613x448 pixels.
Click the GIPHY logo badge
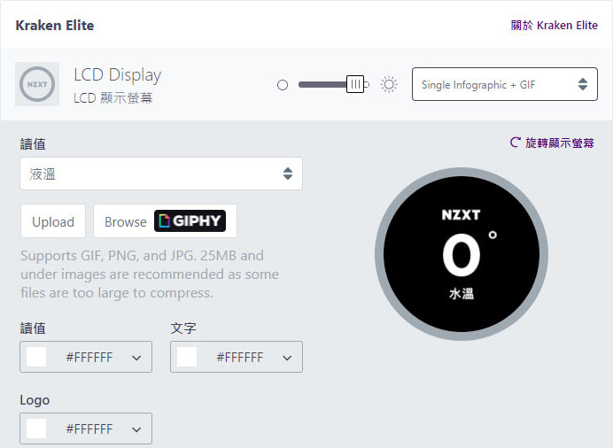pyautogui.click(x=190, y=220)
